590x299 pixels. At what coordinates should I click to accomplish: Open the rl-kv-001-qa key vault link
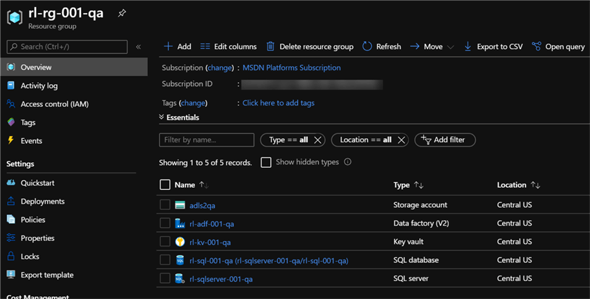210,242
